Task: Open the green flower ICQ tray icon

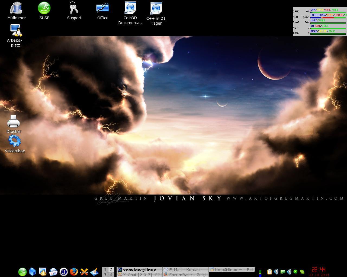Action: point(295,272)
